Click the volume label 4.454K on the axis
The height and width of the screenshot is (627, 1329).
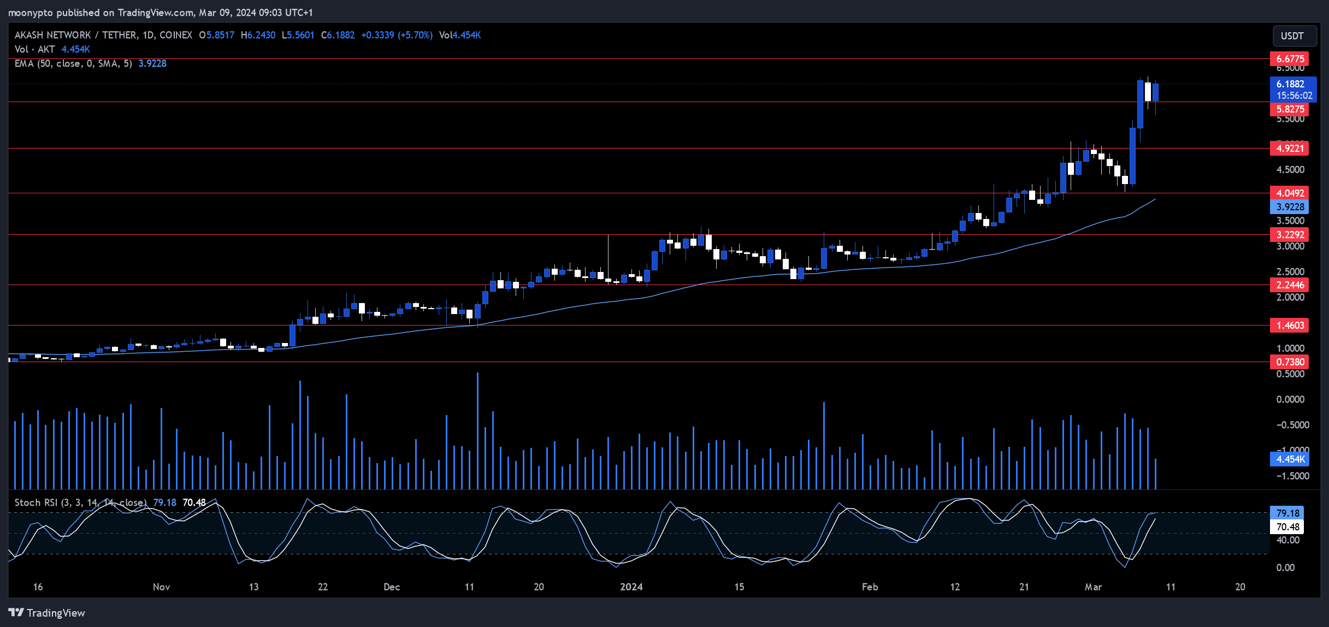[1290, 459]
